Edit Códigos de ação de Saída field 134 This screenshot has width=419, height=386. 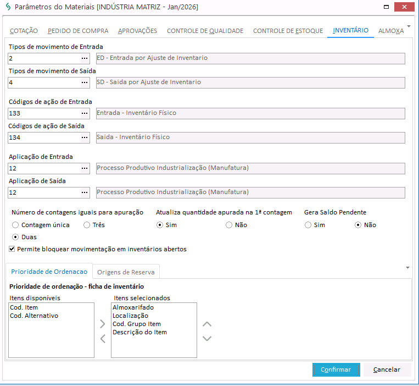point(44,137)
